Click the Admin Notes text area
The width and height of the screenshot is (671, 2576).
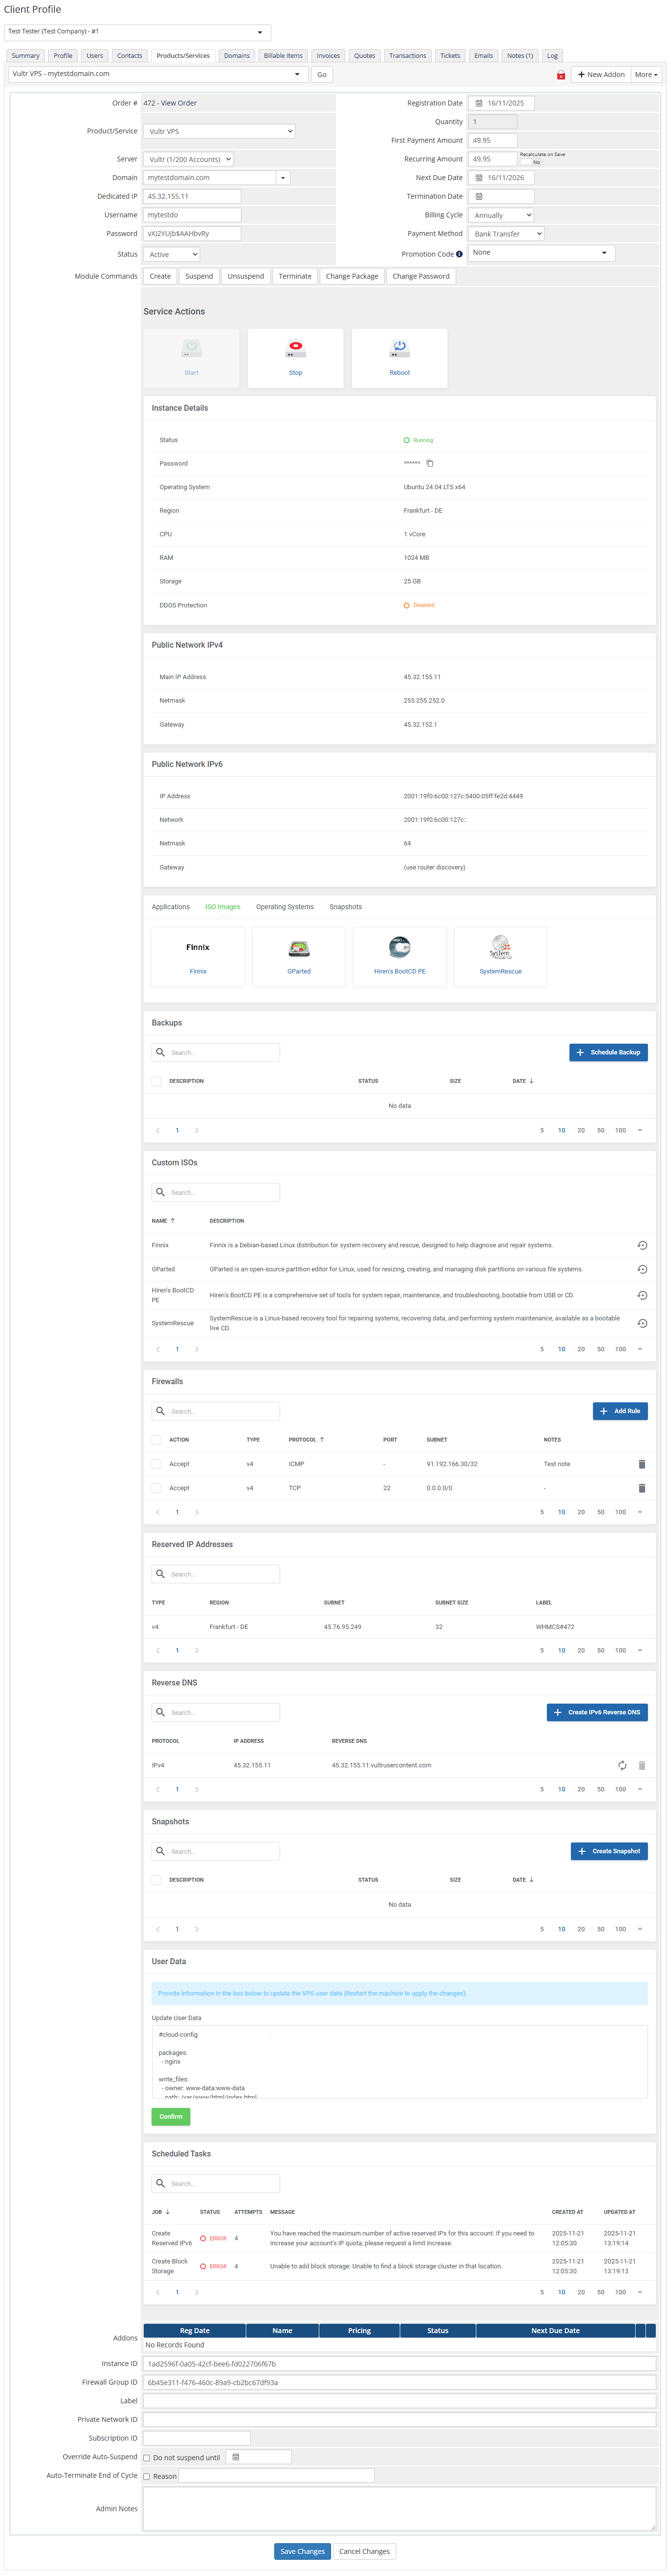click(400, 2509)
